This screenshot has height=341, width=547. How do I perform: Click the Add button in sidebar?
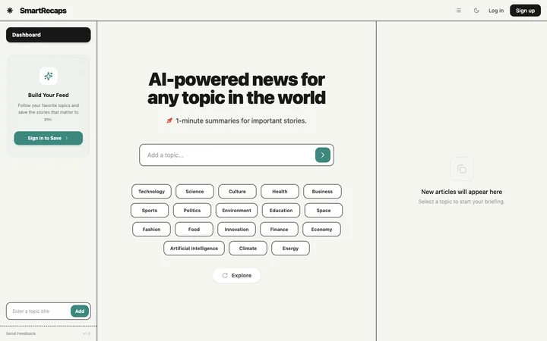[x=80, y=311]
